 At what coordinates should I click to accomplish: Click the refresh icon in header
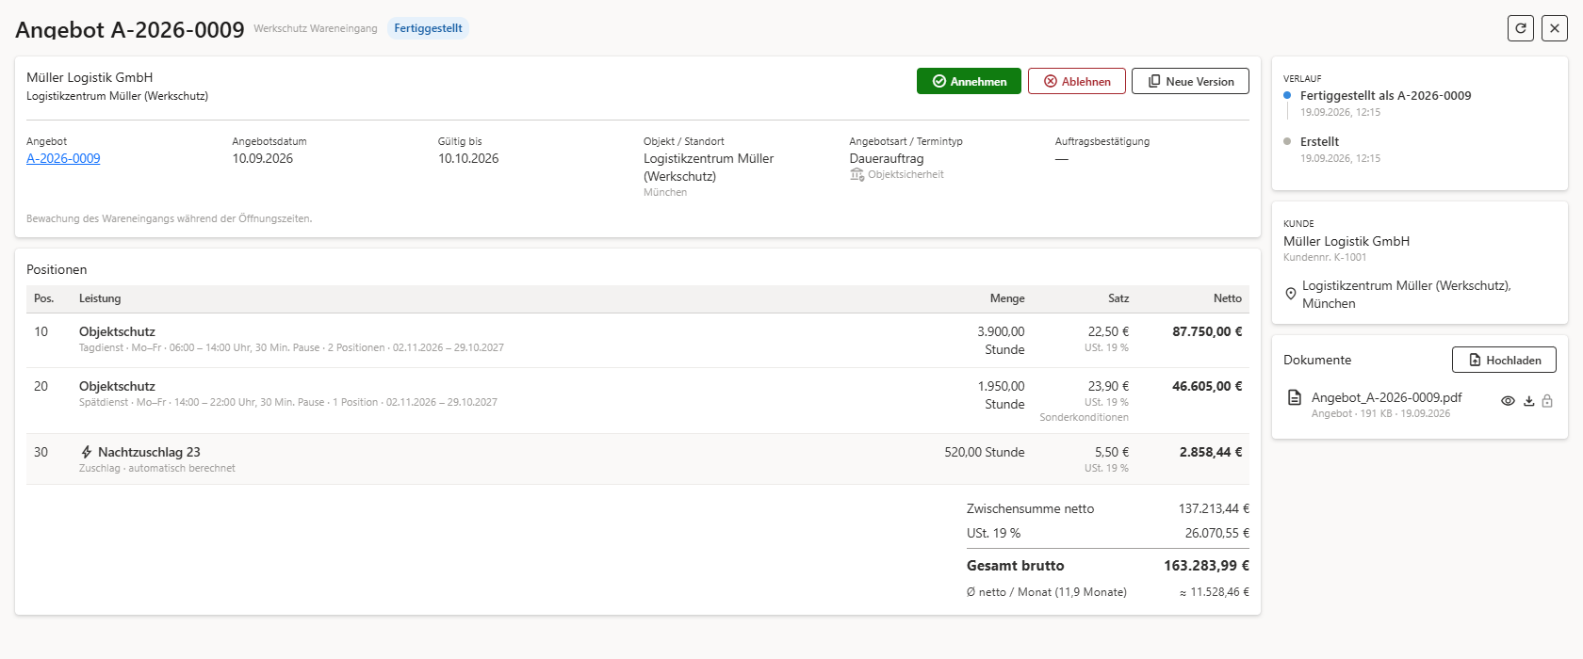coord(1521,28)
